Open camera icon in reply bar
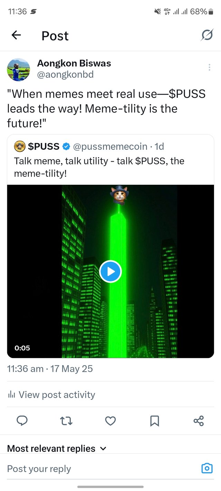This screenshot has height=491, width=221. coord(206,468)
